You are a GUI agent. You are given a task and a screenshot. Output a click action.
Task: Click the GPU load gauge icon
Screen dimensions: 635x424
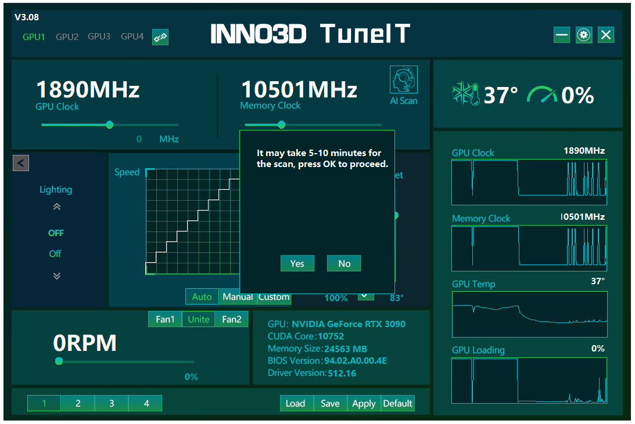pos(542,94)
